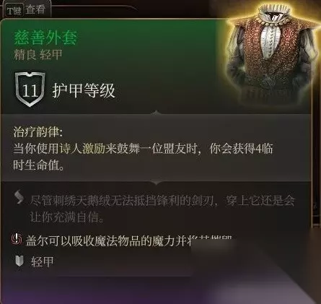The height and width of the screenshot is (304, 321).
Task: Click the armor class shield icon
Action: tap(30, 90)
